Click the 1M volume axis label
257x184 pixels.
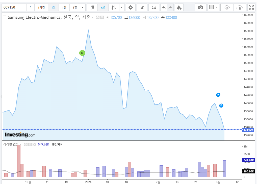[246, 146]
